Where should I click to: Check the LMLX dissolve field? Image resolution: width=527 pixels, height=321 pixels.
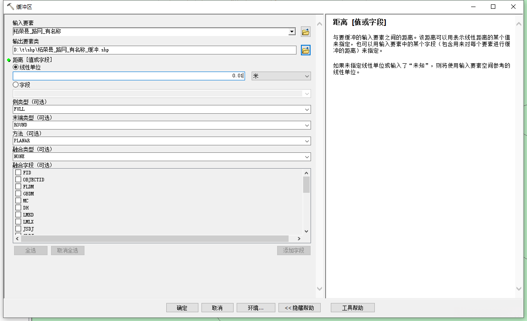pyautogui.click(x=18, y=222)
